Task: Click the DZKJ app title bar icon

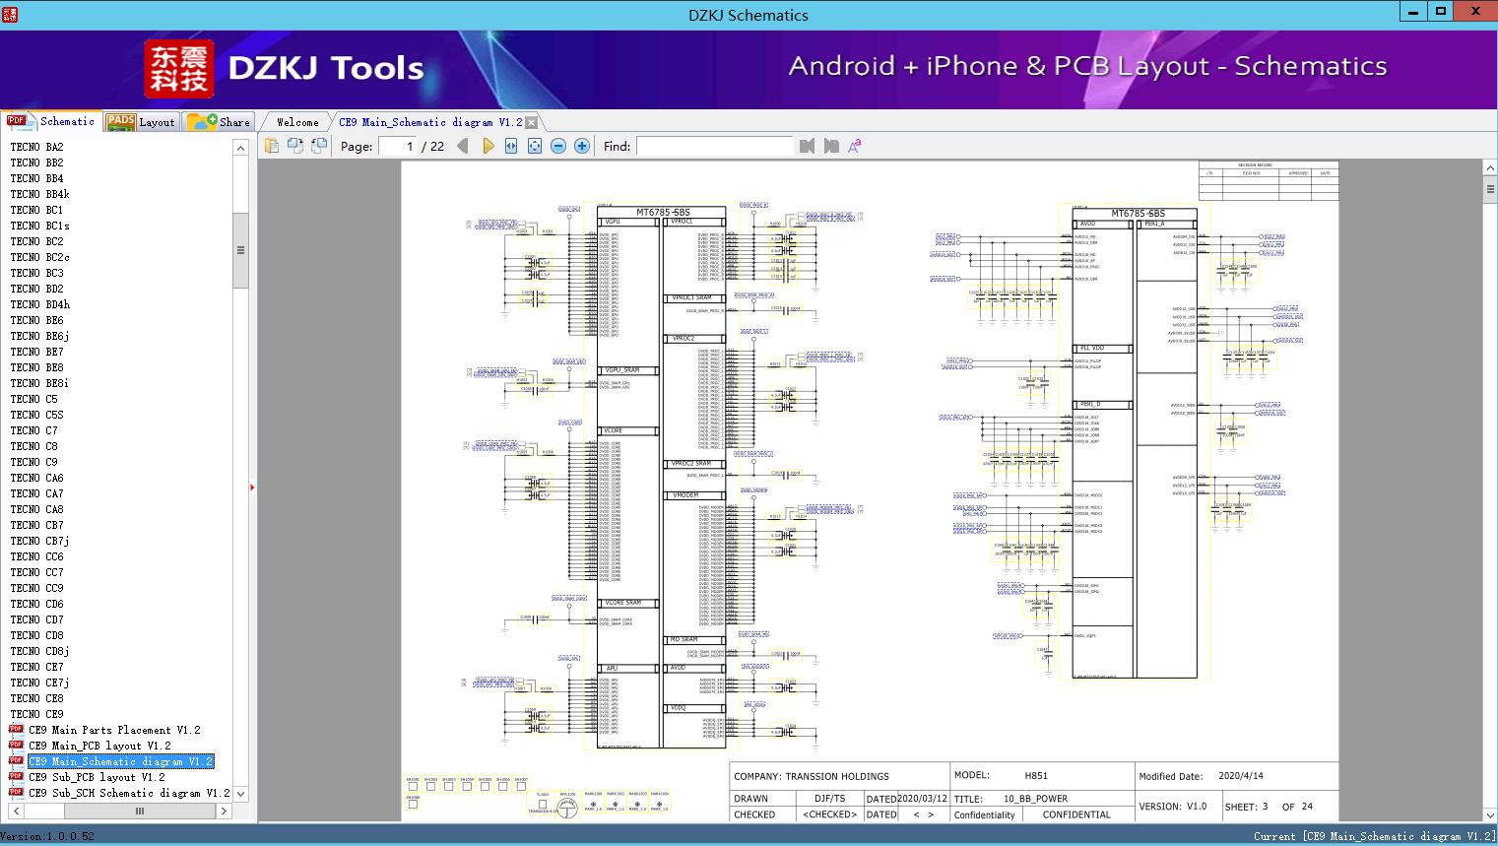Action: pyautogui.click(x=9, y=14)
